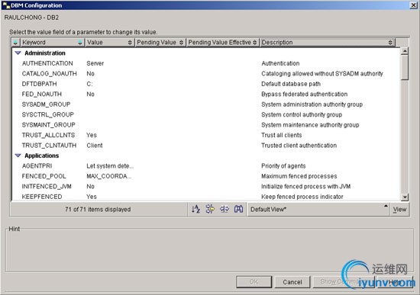Click the View button
This screenshot has height=295, width=420.
point(399,210)
